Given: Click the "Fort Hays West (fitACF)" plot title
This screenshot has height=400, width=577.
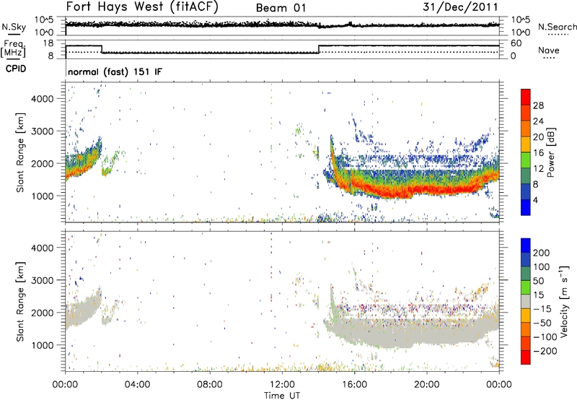Looking at the screenshot, I should [x=142, y=6].
